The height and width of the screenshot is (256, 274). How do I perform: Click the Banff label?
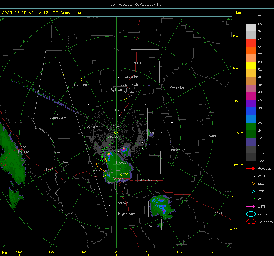(x=50, y=170)
